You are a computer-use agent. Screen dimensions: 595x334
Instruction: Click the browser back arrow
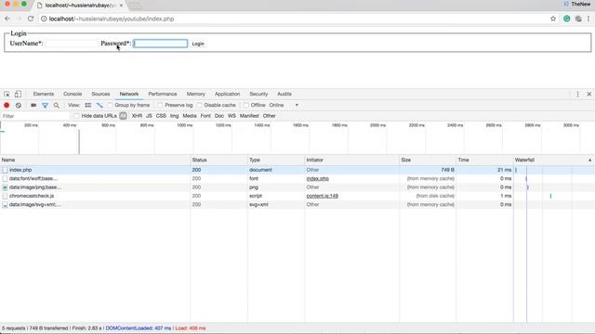pyautogui.click(x=7, y=19)
